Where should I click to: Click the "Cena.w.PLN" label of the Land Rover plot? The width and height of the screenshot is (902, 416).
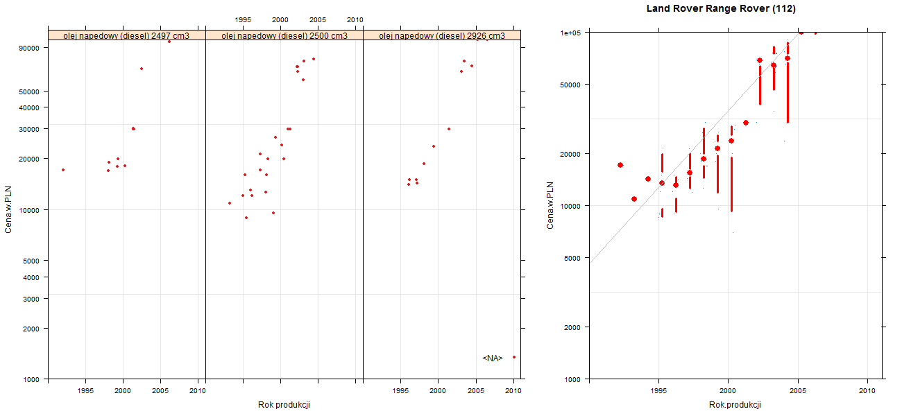point(550,206)
